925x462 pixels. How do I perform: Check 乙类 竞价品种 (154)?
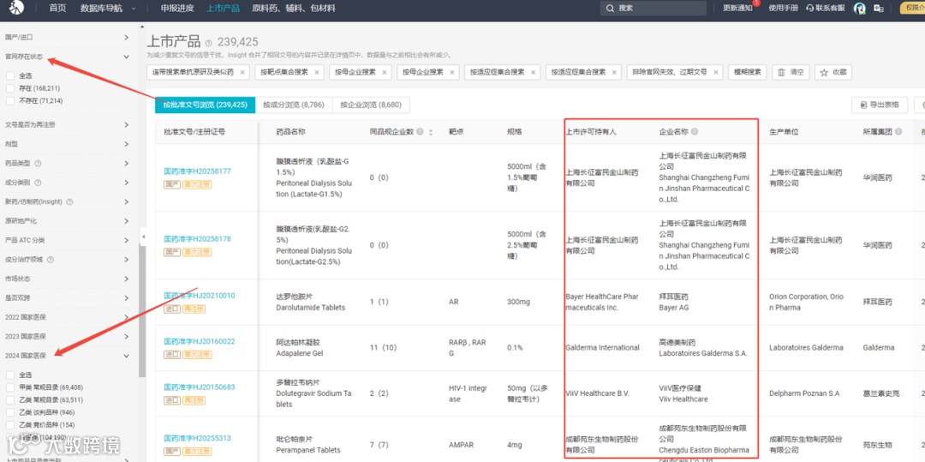[9, 425]
